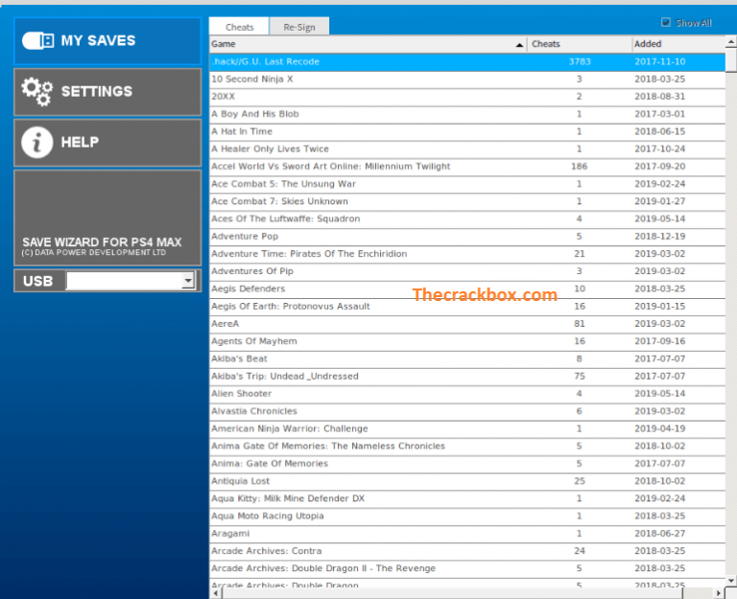Click cheat count 3783

(580, 61)
